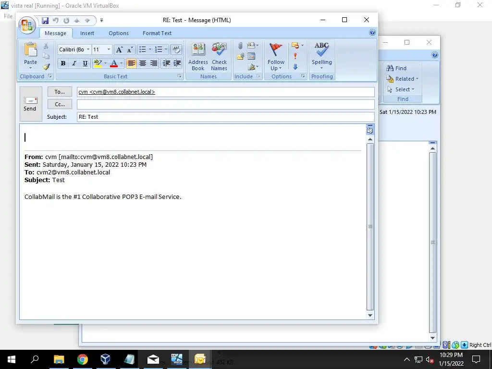Increase paragraph indent
492x369 pixels.
[x=177, y=63]
